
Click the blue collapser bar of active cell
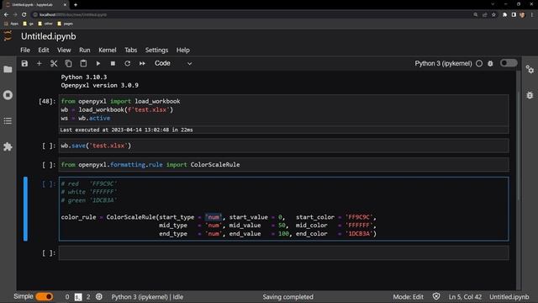point(25,209)
